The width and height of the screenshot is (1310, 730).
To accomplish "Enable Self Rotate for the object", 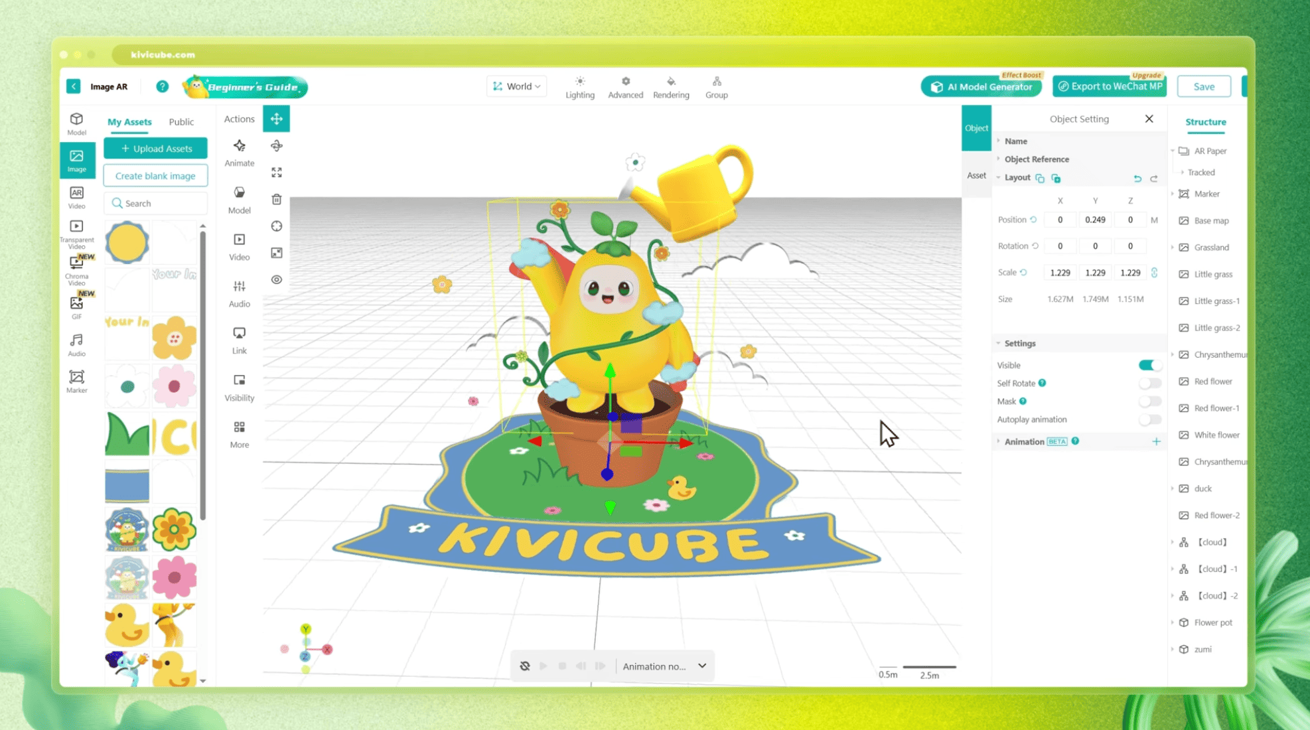I will tap(1150, 383).
